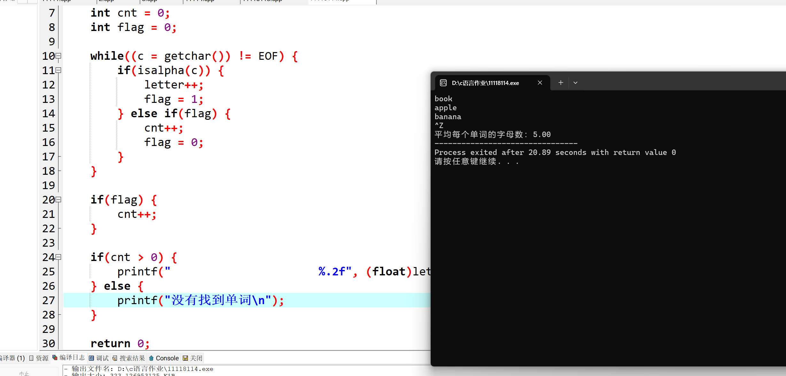This screenshot has height=376, width=786.
Task: Collapse the if(flag) fold on line 20
Action: pyautogui.click(x=58, y=200)
